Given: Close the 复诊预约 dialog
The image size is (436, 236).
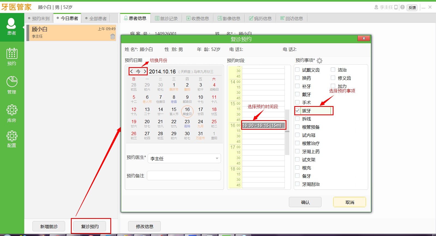Looking at the screenshot, I should point(364,38).
